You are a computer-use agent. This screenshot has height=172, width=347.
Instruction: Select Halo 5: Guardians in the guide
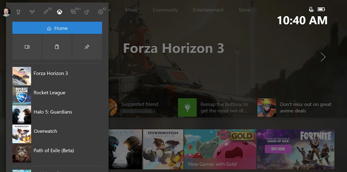click(52, 112)
